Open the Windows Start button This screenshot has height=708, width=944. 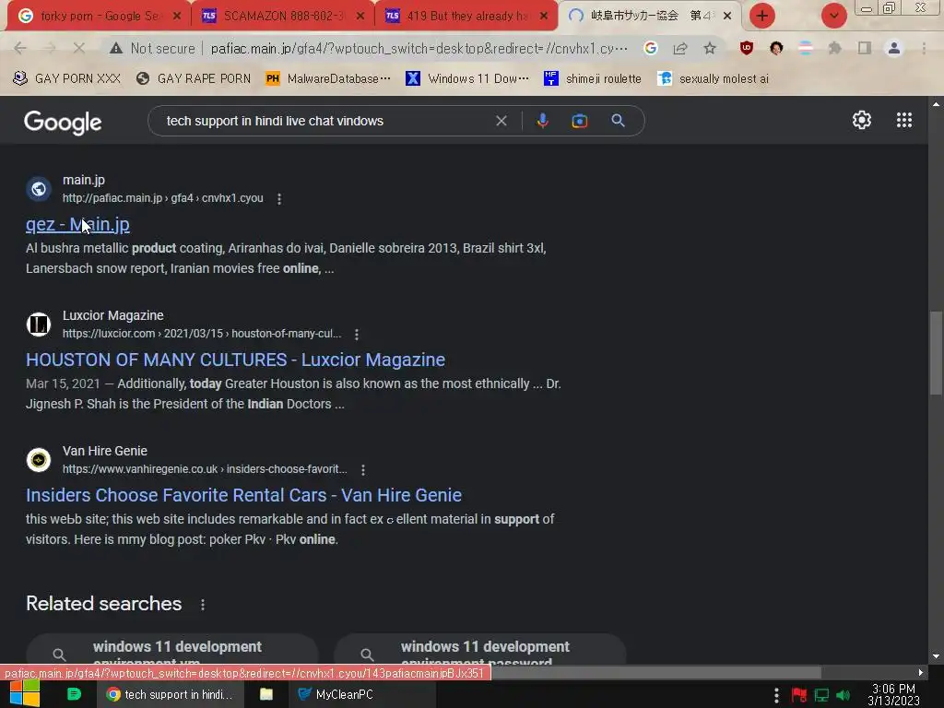25,694
